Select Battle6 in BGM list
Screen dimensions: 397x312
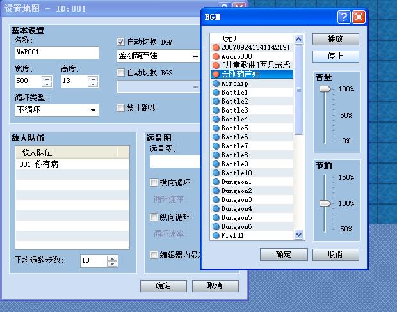point(252,137)
